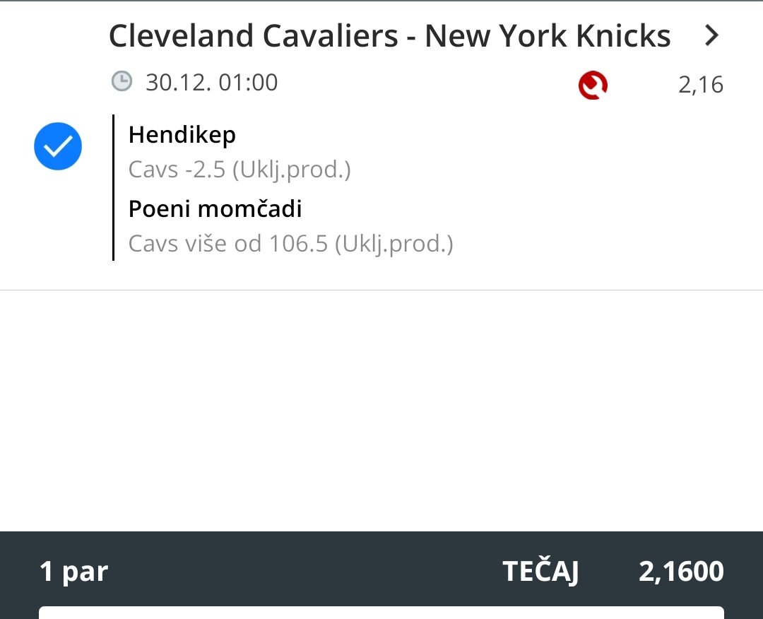Click the clock icon beside match time
The height and width of the screenshot is (619, 763).
tap(122, 82)
